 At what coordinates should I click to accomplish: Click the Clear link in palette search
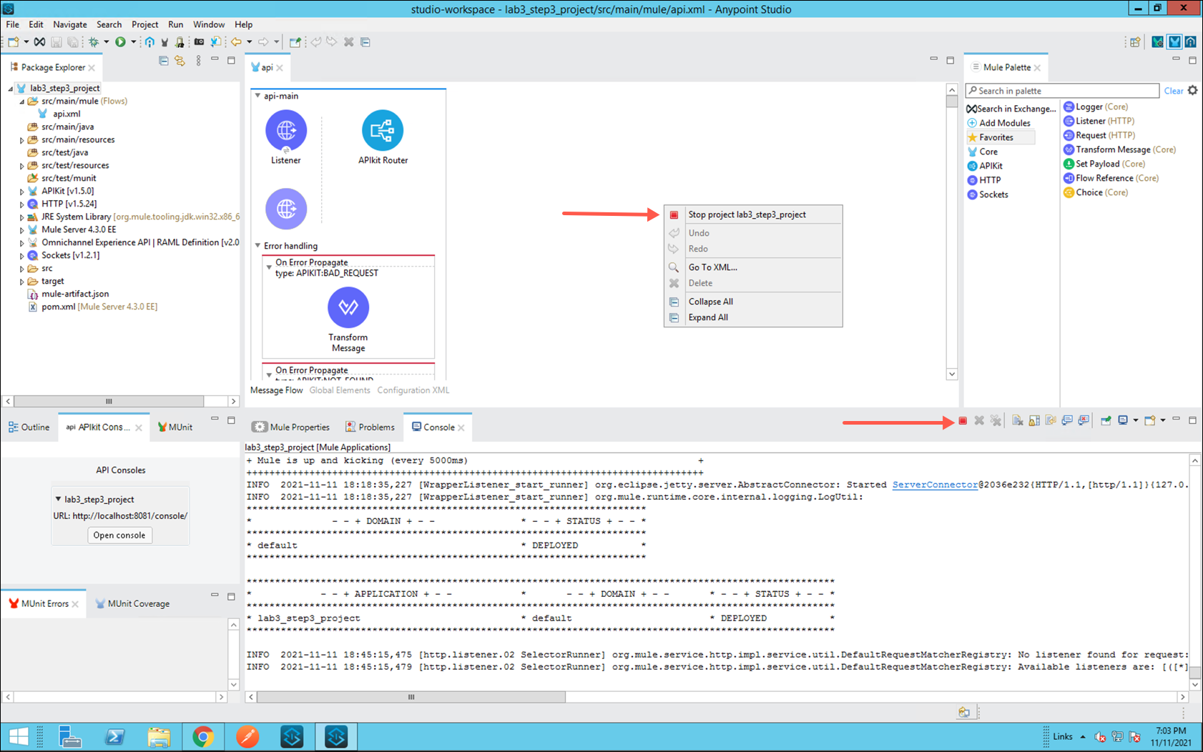[x=1173, y=91]
